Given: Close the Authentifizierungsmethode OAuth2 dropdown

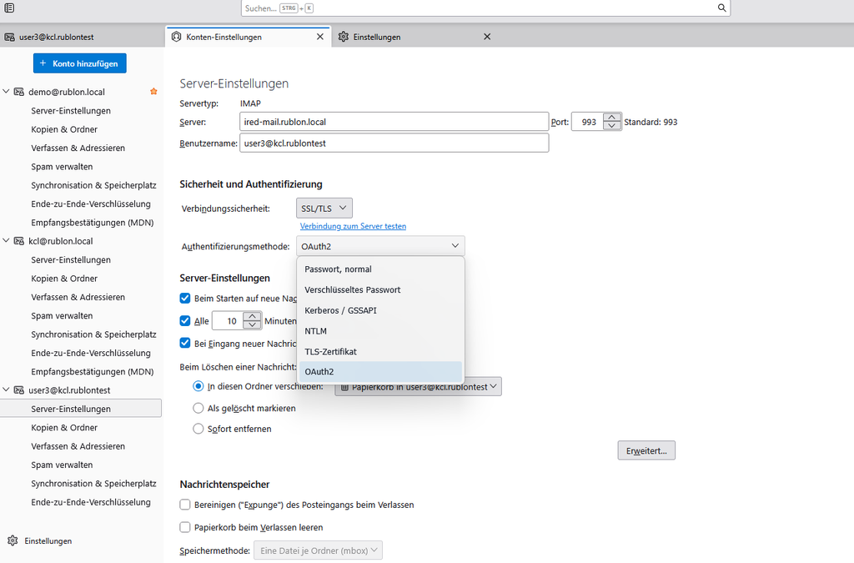Looking at the screenshot, I should (x=380, y=246).
